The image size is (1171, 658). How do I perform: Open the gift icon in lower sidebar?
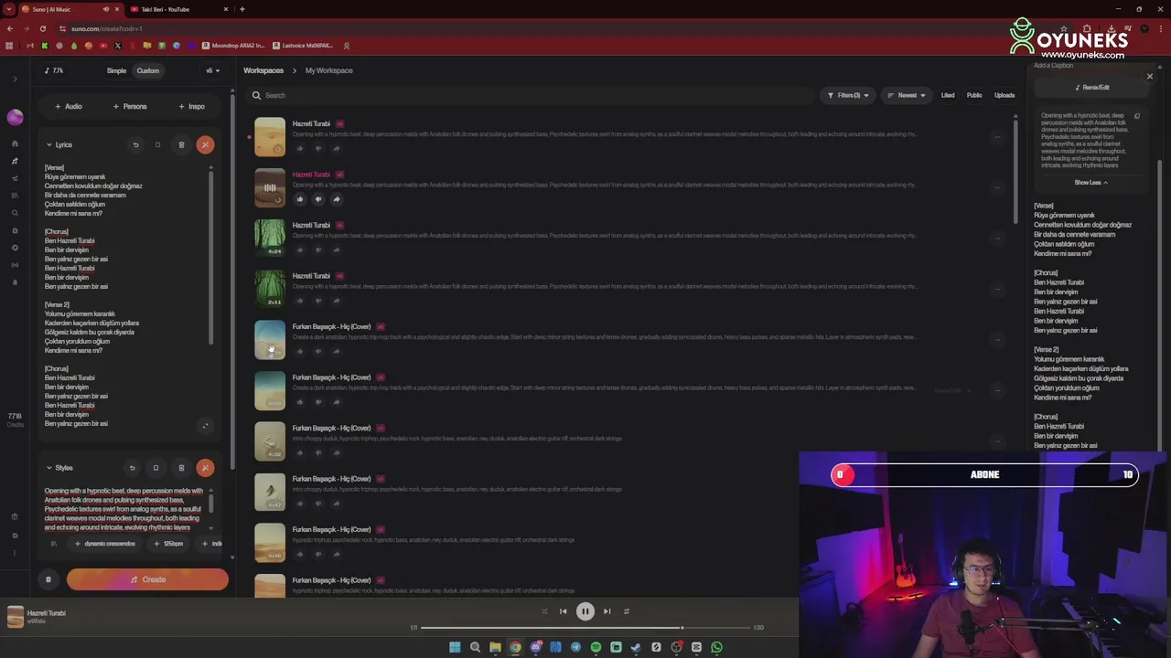pyautogui.click(x=15, y=517)
